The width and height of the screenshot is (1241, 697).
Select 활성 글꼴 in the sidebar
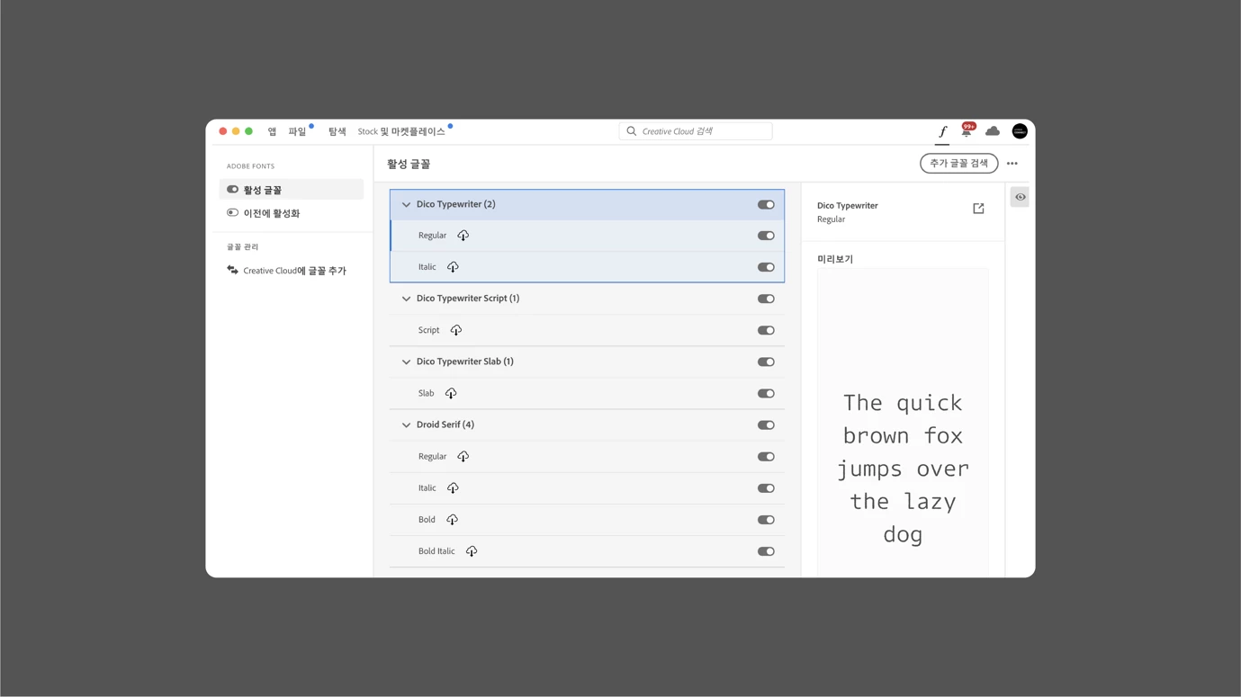292,190
